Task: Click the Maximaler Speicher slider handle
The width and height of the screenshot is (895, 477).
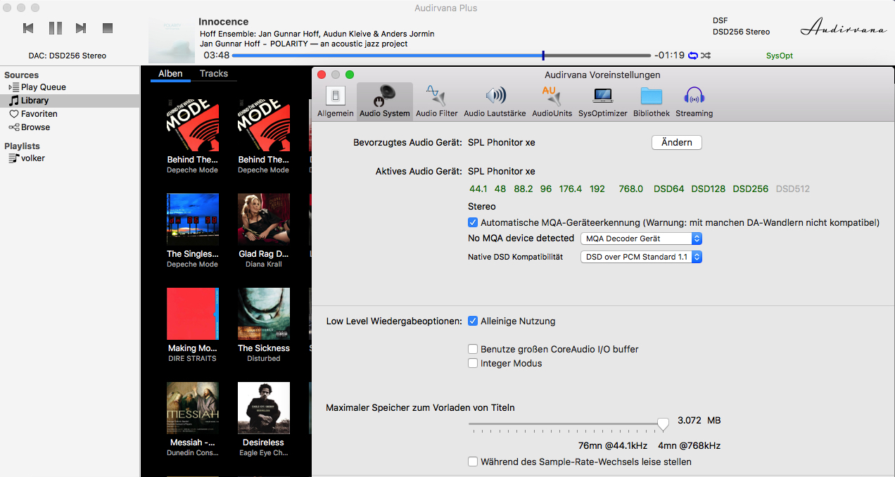Action: coord(663,424)
